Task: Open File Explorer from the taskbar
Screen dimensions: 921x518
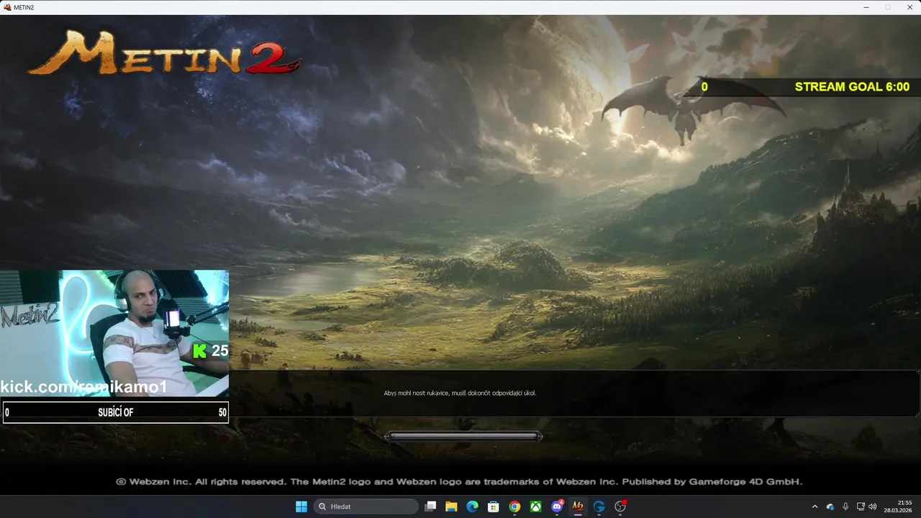Action: 451,506
